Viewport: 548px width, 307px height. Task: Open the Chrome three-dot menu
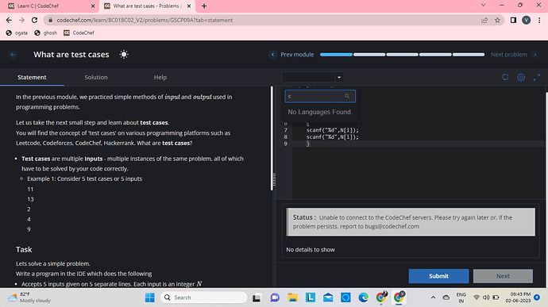pos(539,21)
